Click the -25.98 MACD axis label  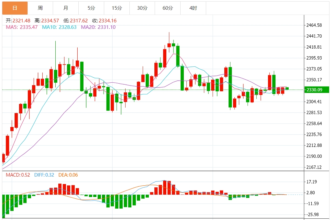click(312, 215)
